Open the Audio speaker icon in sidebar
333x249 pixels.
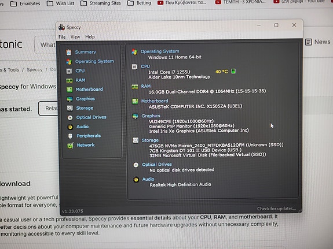(x=70, y=127)
